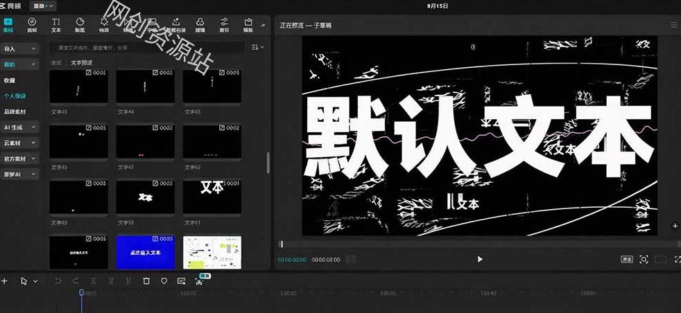This screenshot has height=313, width=681.
Task: Open the smart cut scissors tool
Action: click(x=199, y=282)
